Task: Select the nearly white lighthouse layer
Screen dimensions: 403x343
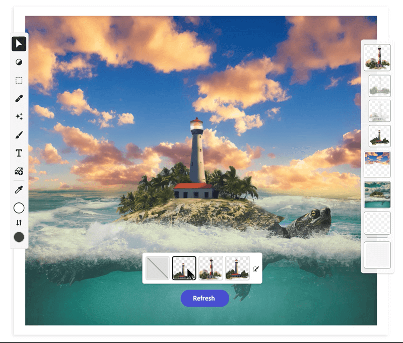Action: tap(380, 111)
